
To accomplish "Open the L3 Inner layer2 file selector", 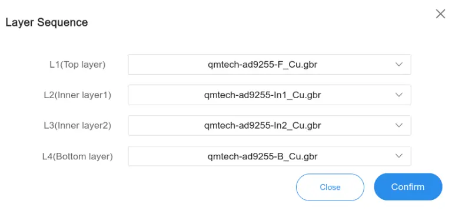I will [270, 125].
